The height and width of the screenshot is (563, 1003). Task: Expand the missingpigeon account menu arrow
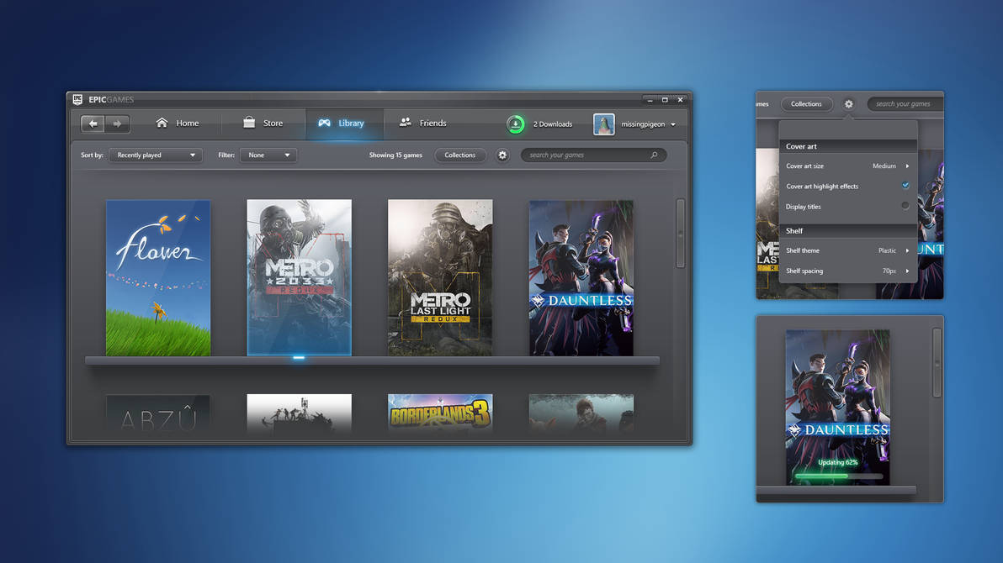pos(673,124)
